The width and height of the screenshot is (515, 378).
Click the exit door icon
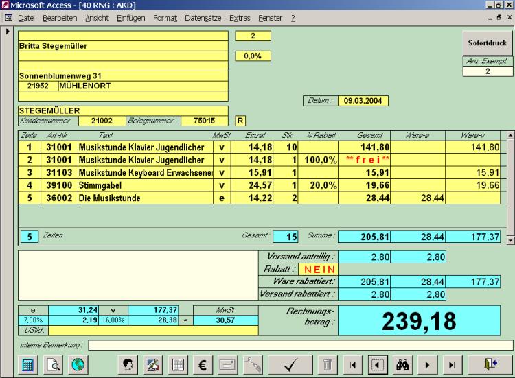(488, 365)
